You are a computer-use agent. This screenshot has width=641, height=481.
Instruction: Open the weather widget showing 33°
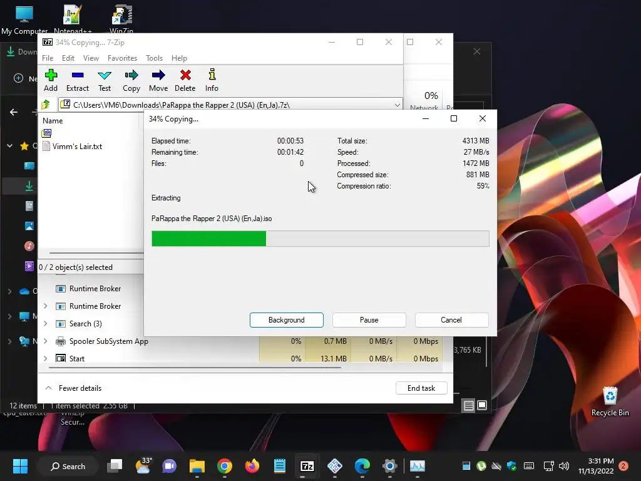pos(143,466)
